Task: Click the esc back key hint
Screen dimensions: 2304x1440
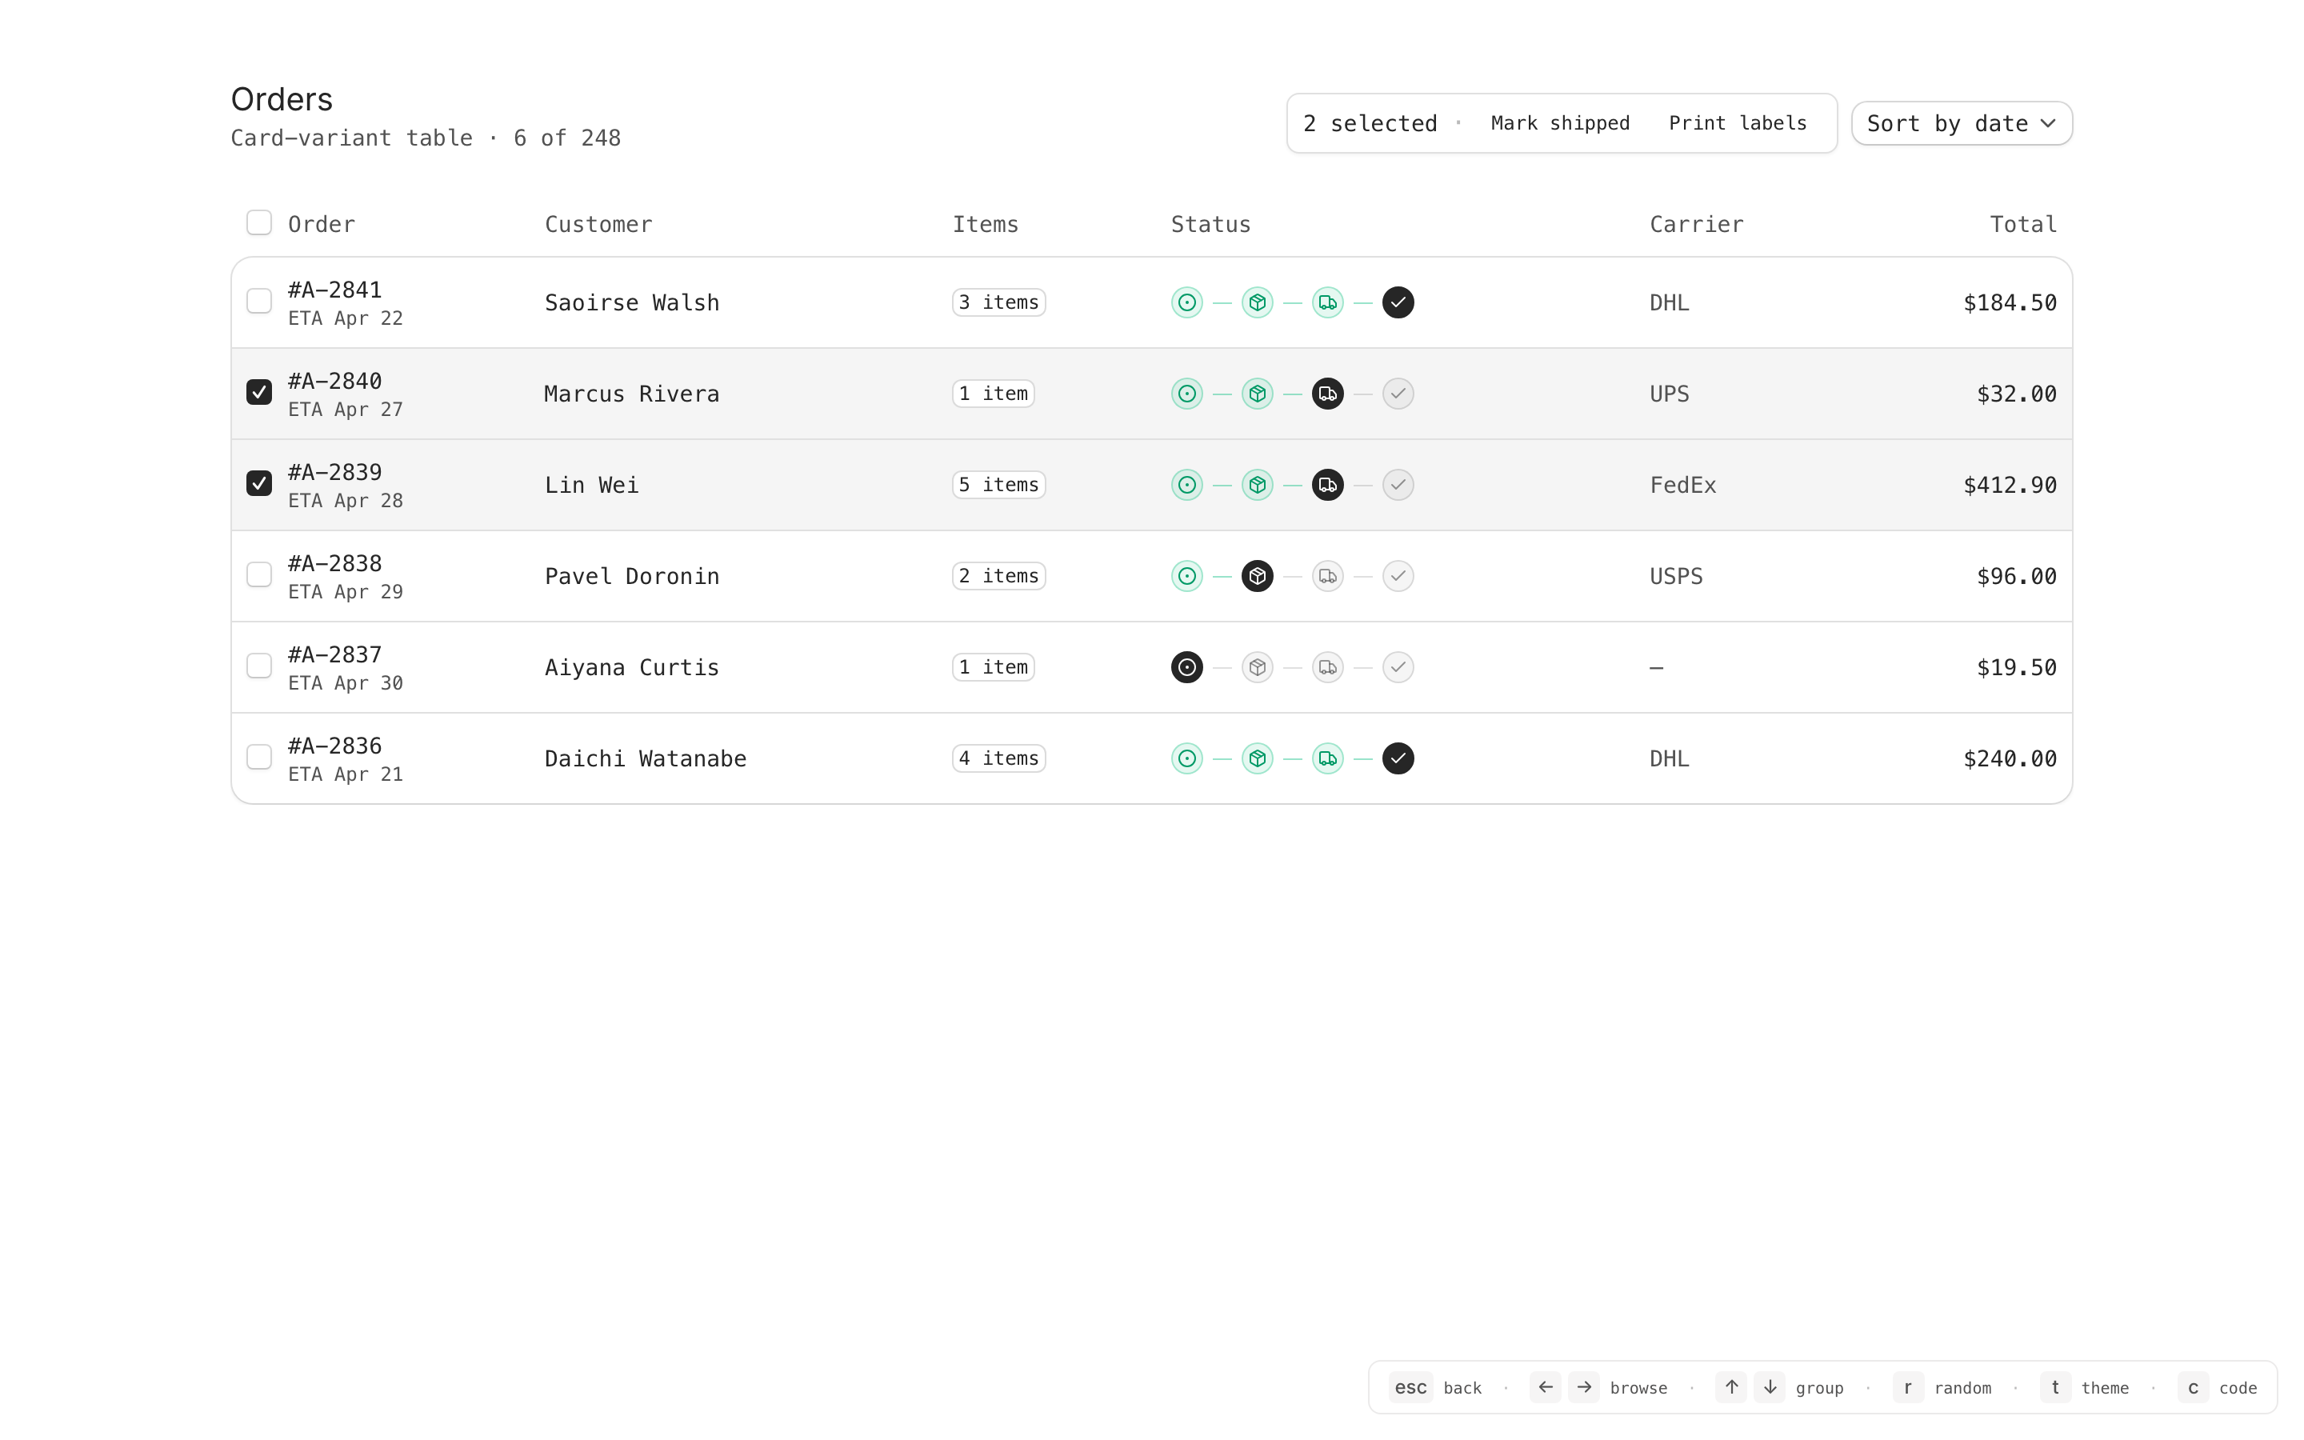Action: (1410, 1388)
